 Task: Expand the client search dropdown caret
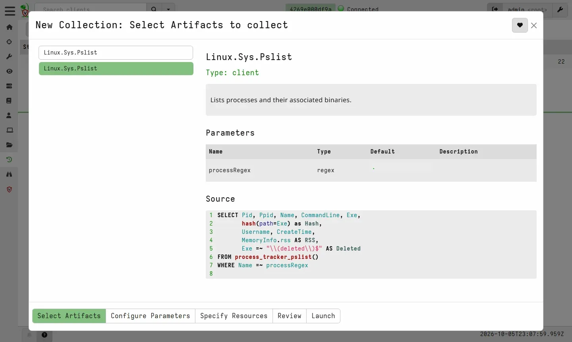pos(168,9)
